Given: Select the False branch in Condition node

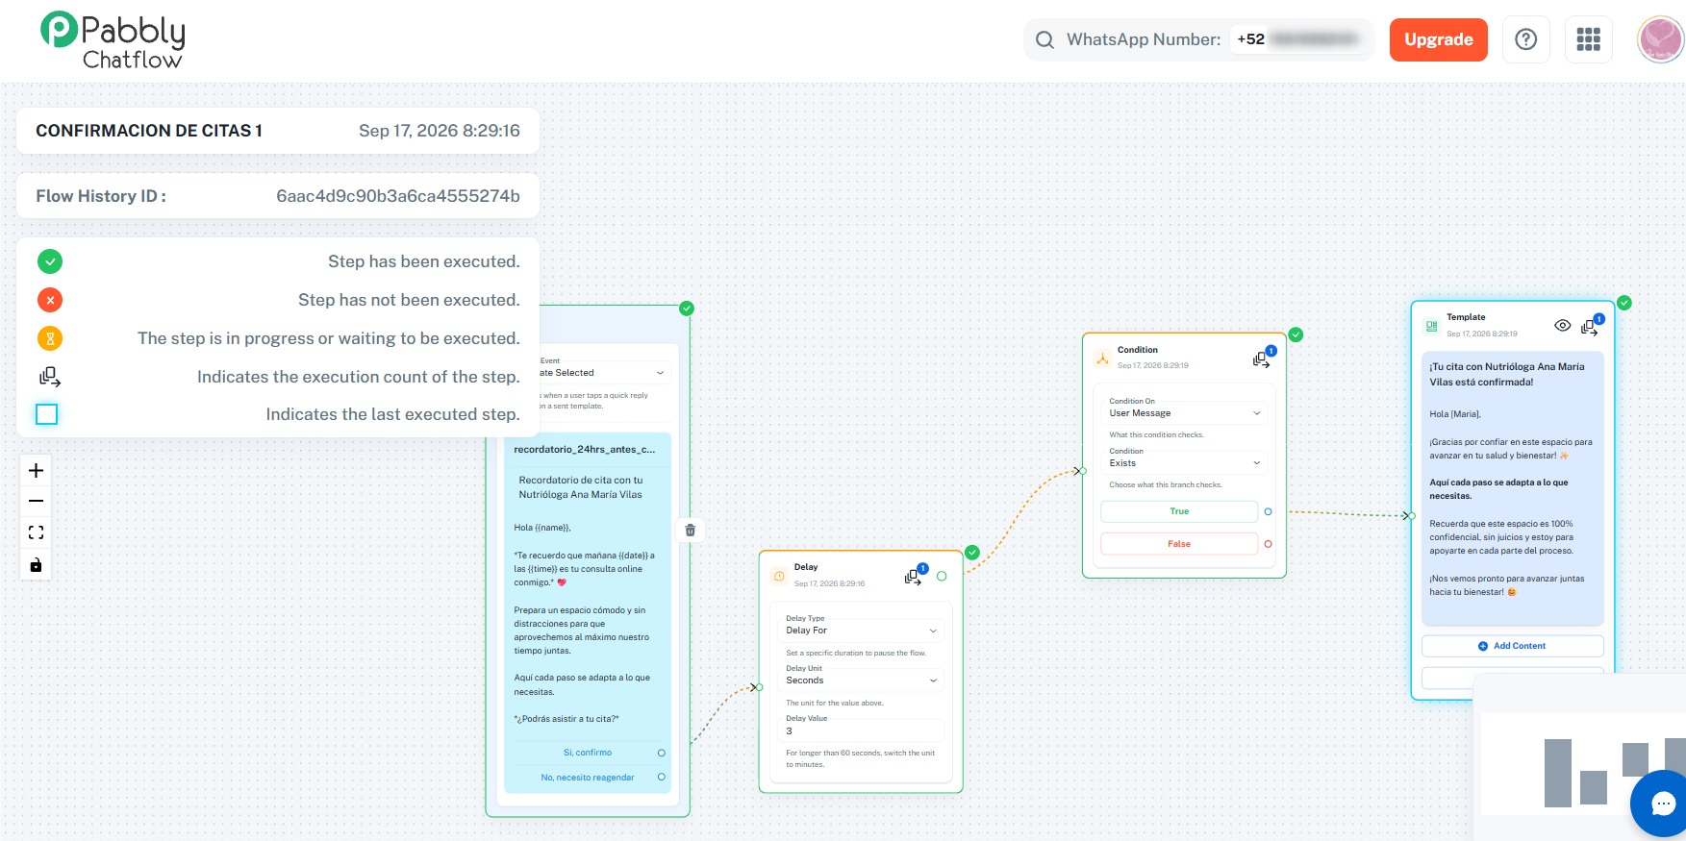Looking at the screenshot, I should (x=1179, y=544).
